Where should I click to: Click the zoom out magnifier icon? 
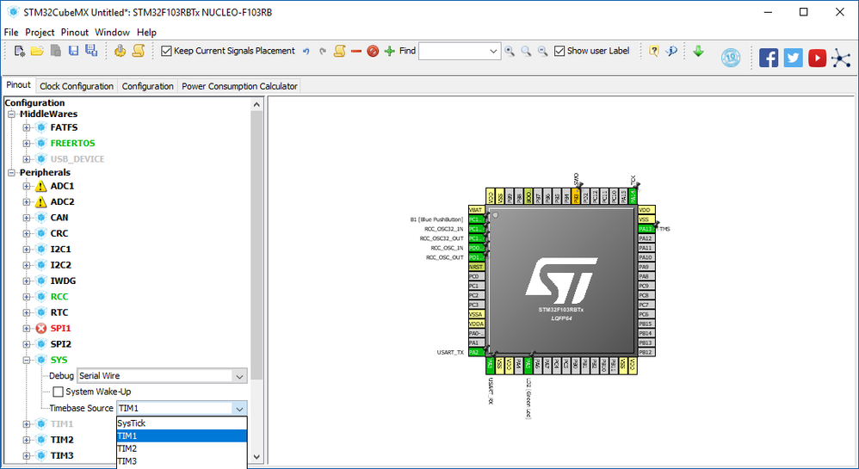[542, 51]
